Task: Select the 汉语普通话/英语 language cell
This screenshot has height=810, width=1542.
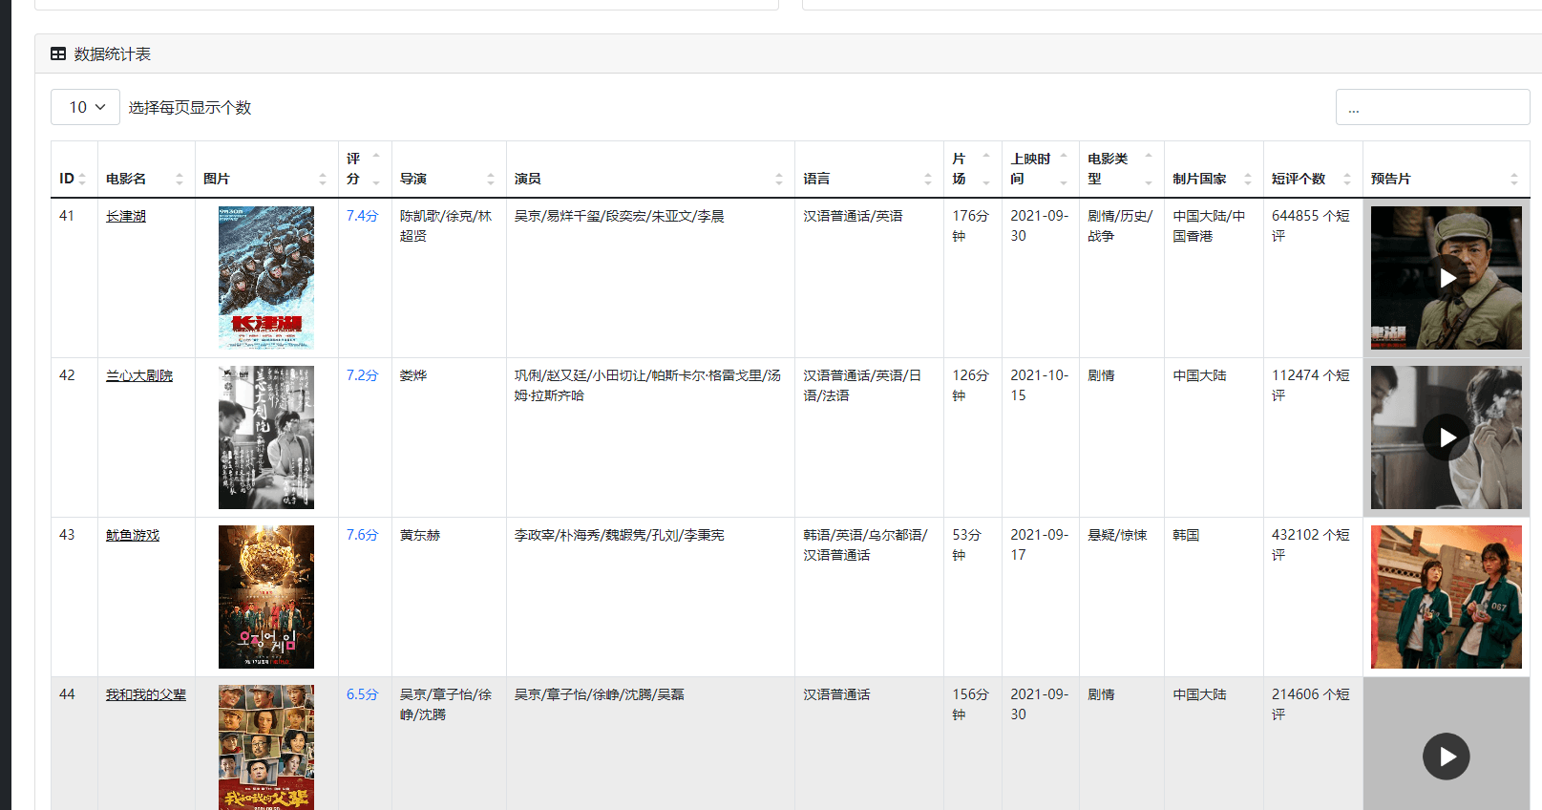Action: 869,278
